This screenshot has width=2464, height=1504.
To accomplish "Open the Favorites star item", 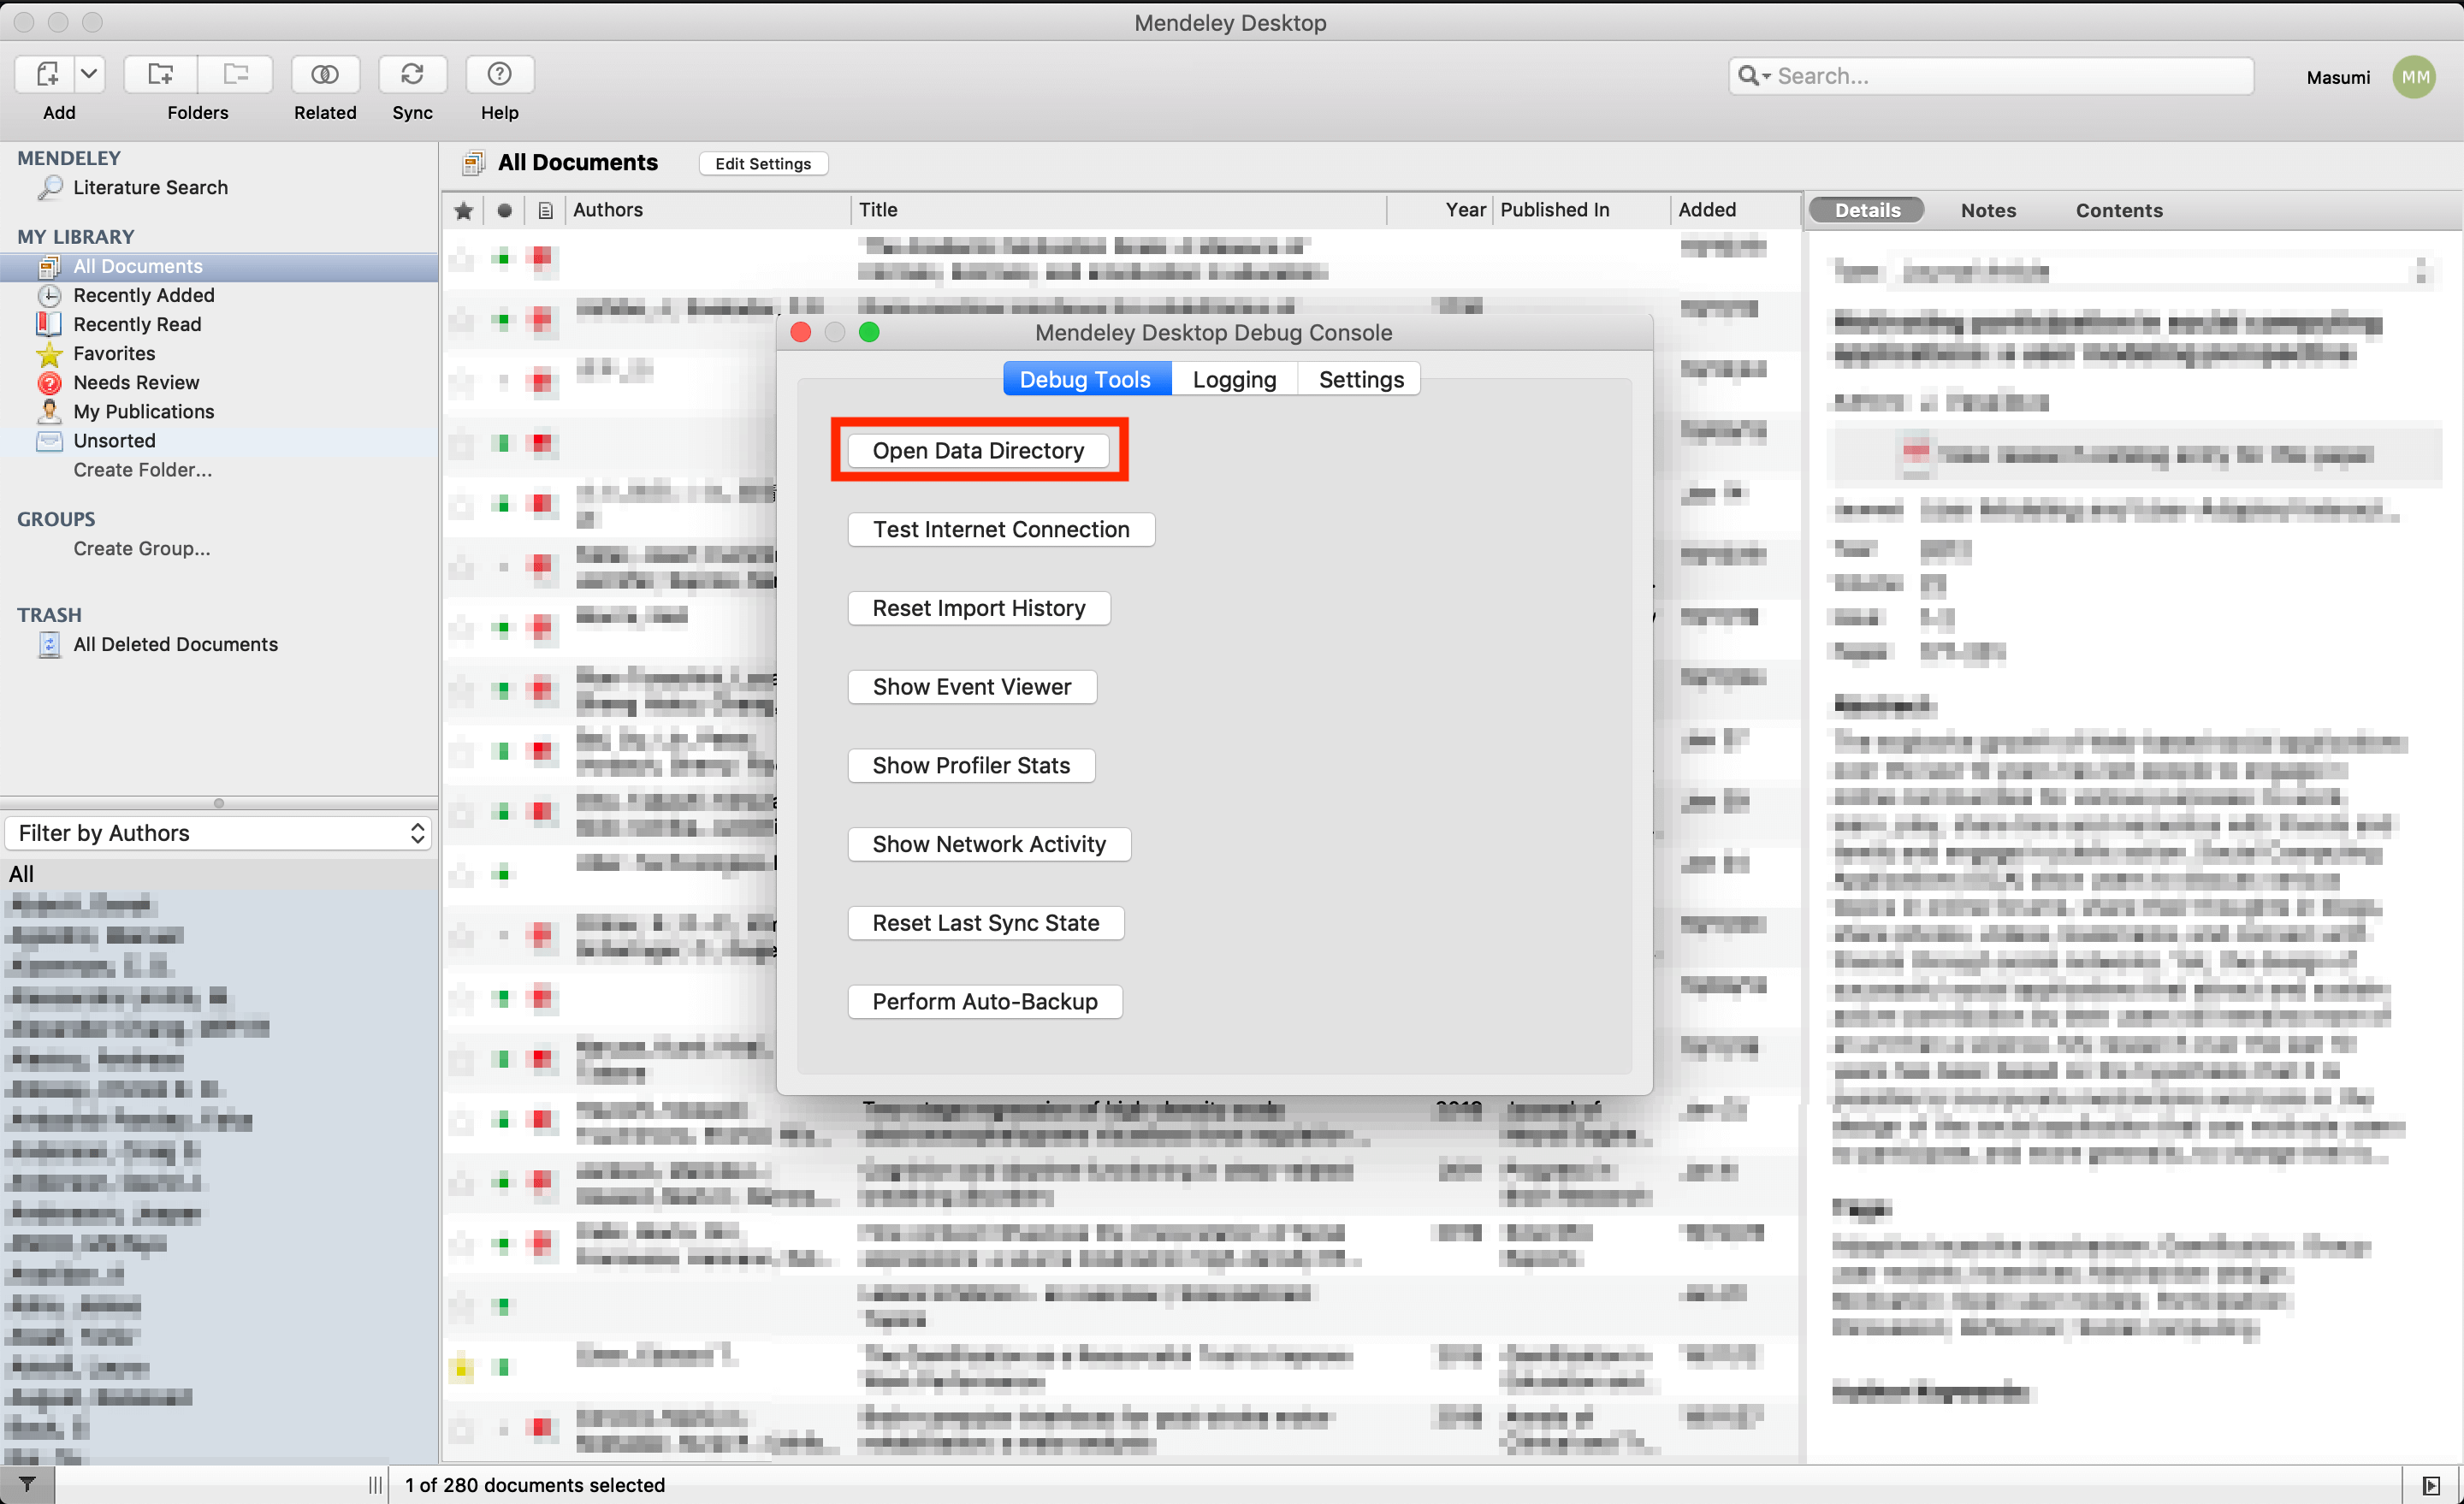I will tap(114, 353).
